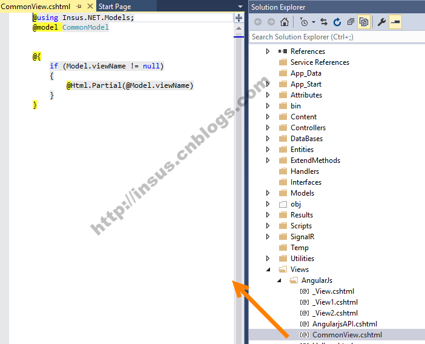Screen dimensions: 425x344
Task: Select the Temp folder icon
Action: [283, 248]
